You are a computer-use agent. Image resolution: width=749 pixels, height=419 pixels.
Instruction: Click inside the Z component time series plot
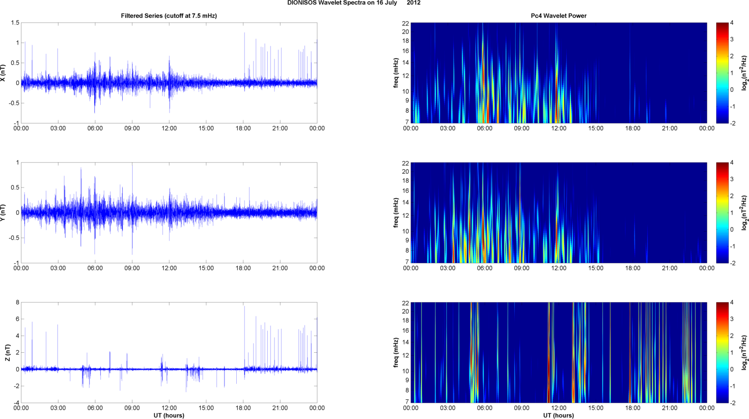[169, 352]
